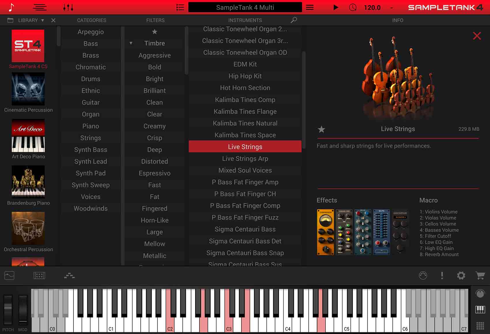Click the macro knob icon beside keyboard
This screenshot has width=490, height=334.
click(x=480, y=294)
